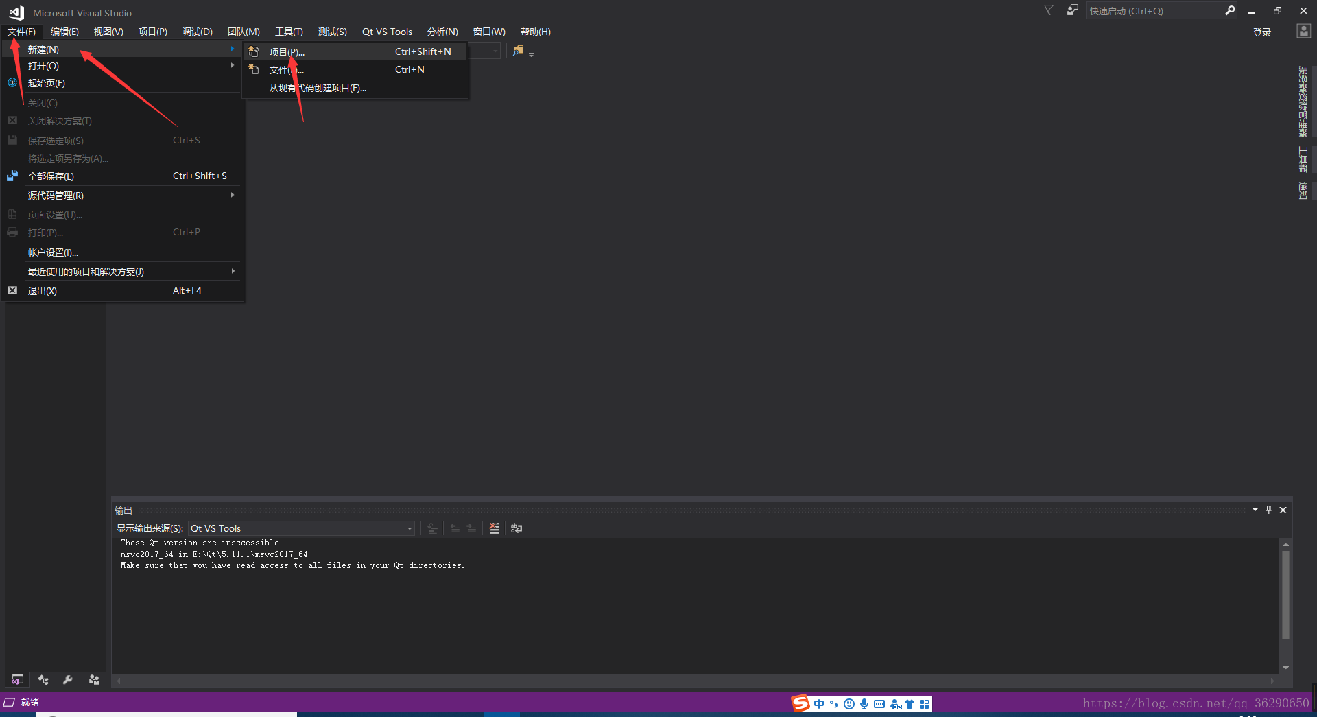
Task: Click the Visual Studio logo in title bar
Action: [x=16, y=12]
